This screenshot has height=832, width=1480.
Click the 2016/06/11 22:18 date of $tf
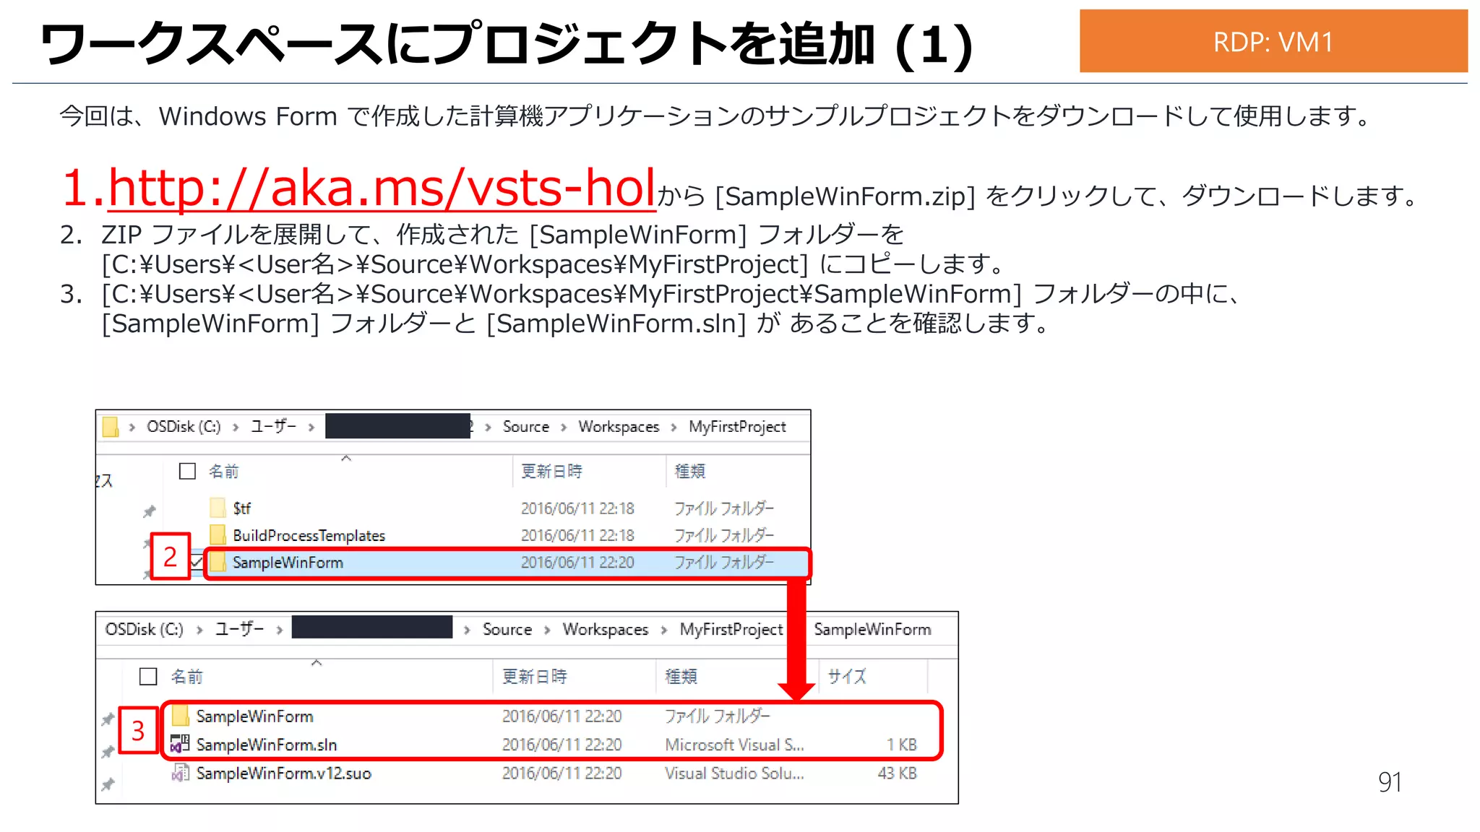[x=577, y=508]
